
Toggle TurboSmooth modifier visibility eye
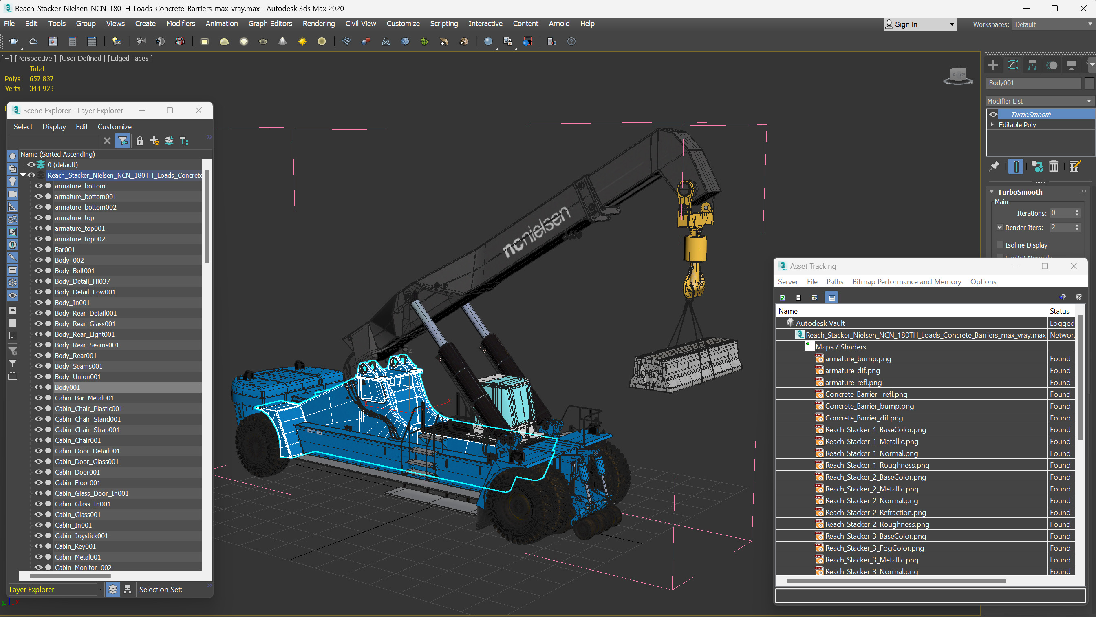[993, 114]
